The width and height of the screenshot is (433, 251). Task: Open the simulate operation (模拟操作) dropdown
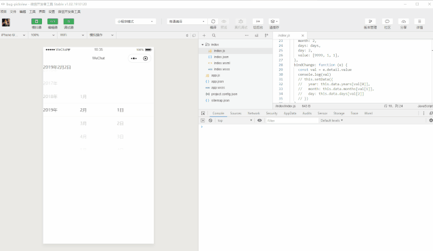point(101,35)
